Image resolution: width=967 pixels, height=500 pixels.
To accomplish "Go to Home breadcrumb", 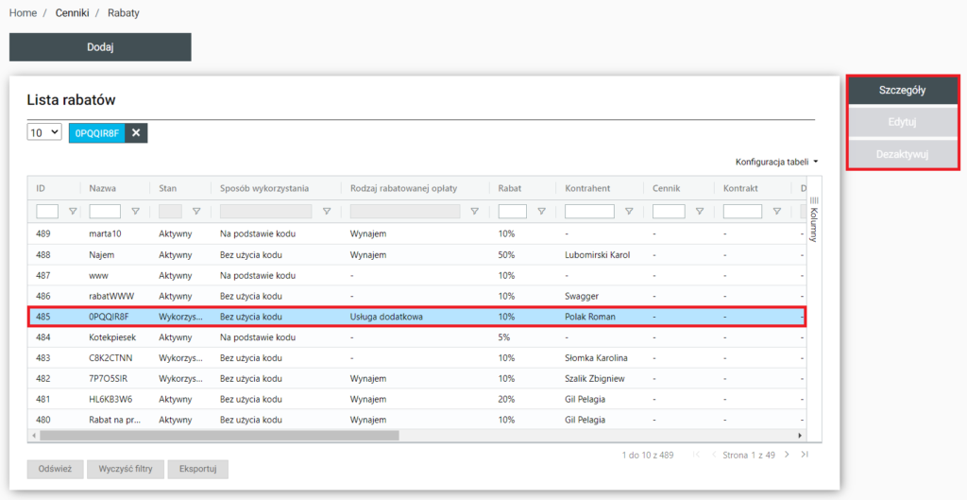I will click(23, 13).
